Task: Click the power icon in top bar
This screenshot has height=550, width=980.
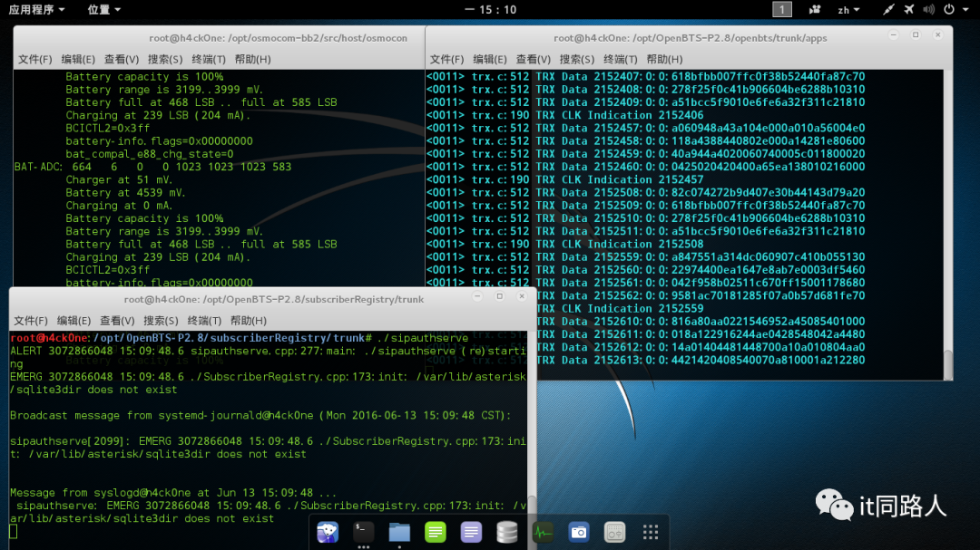Action: tap(949, 9)
